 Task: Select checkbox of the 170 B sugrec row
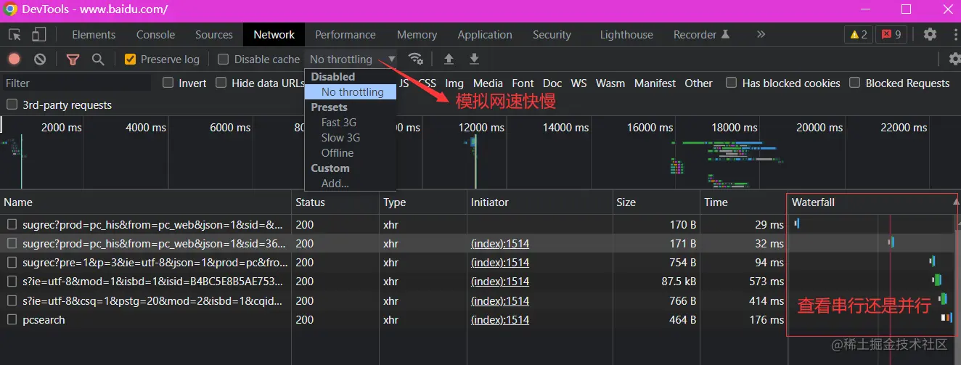(12, 225)
